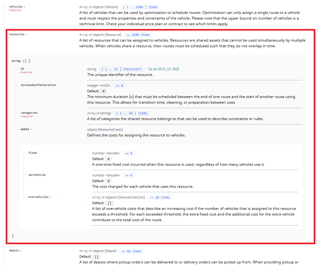Click the overvehicles default value '[]'
Image resolution: width=320 pixels, height=265 pixels.
pos(109,203)
